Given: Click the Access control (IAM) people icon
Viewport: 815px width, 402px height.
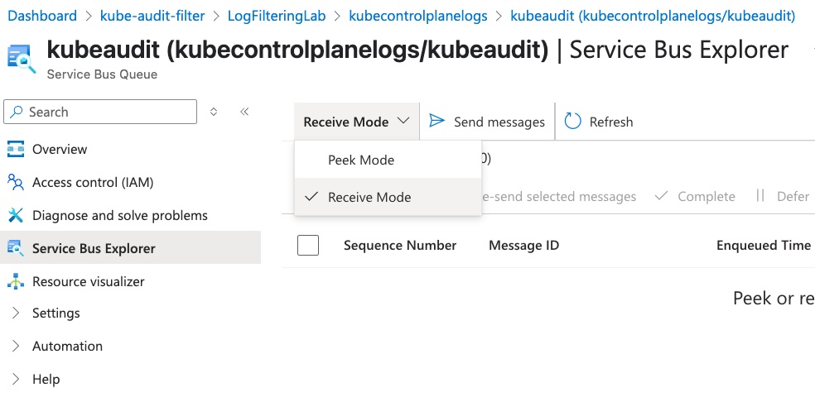Looking at the screenshot, I should click(16, 182).
